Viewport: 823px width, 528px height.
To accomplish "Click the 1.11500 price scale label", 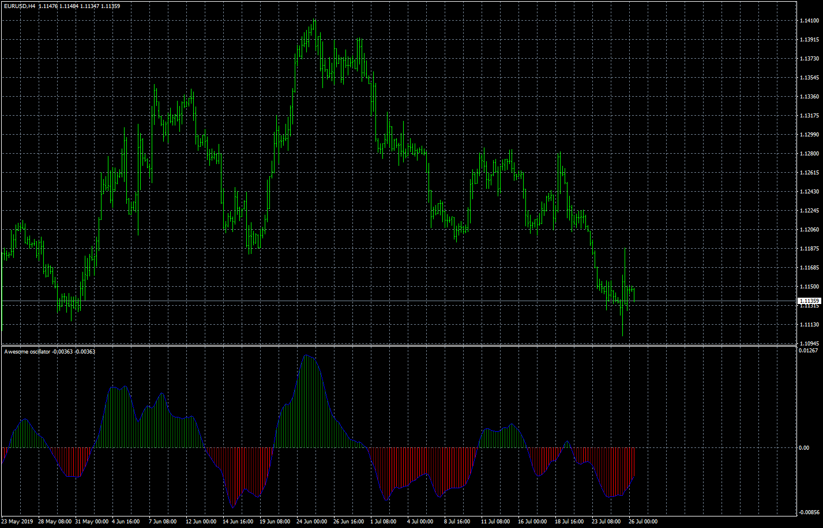I will point(809,287).
